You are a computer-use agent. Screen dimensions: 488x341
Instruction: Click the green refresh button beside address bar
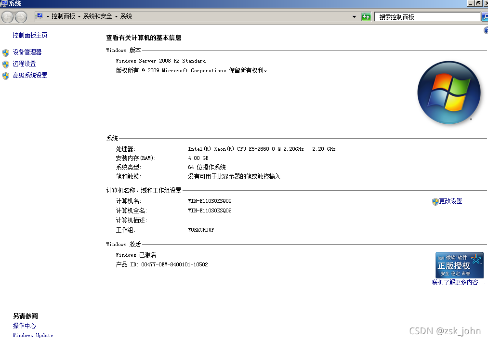click(366, 17)
